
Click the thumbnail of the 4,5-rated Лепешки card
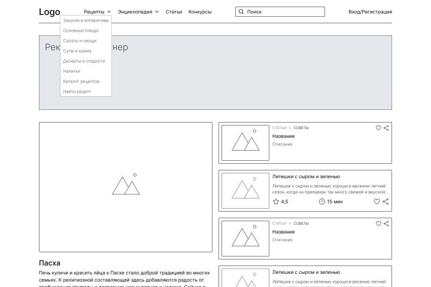[x=245, y=191]
